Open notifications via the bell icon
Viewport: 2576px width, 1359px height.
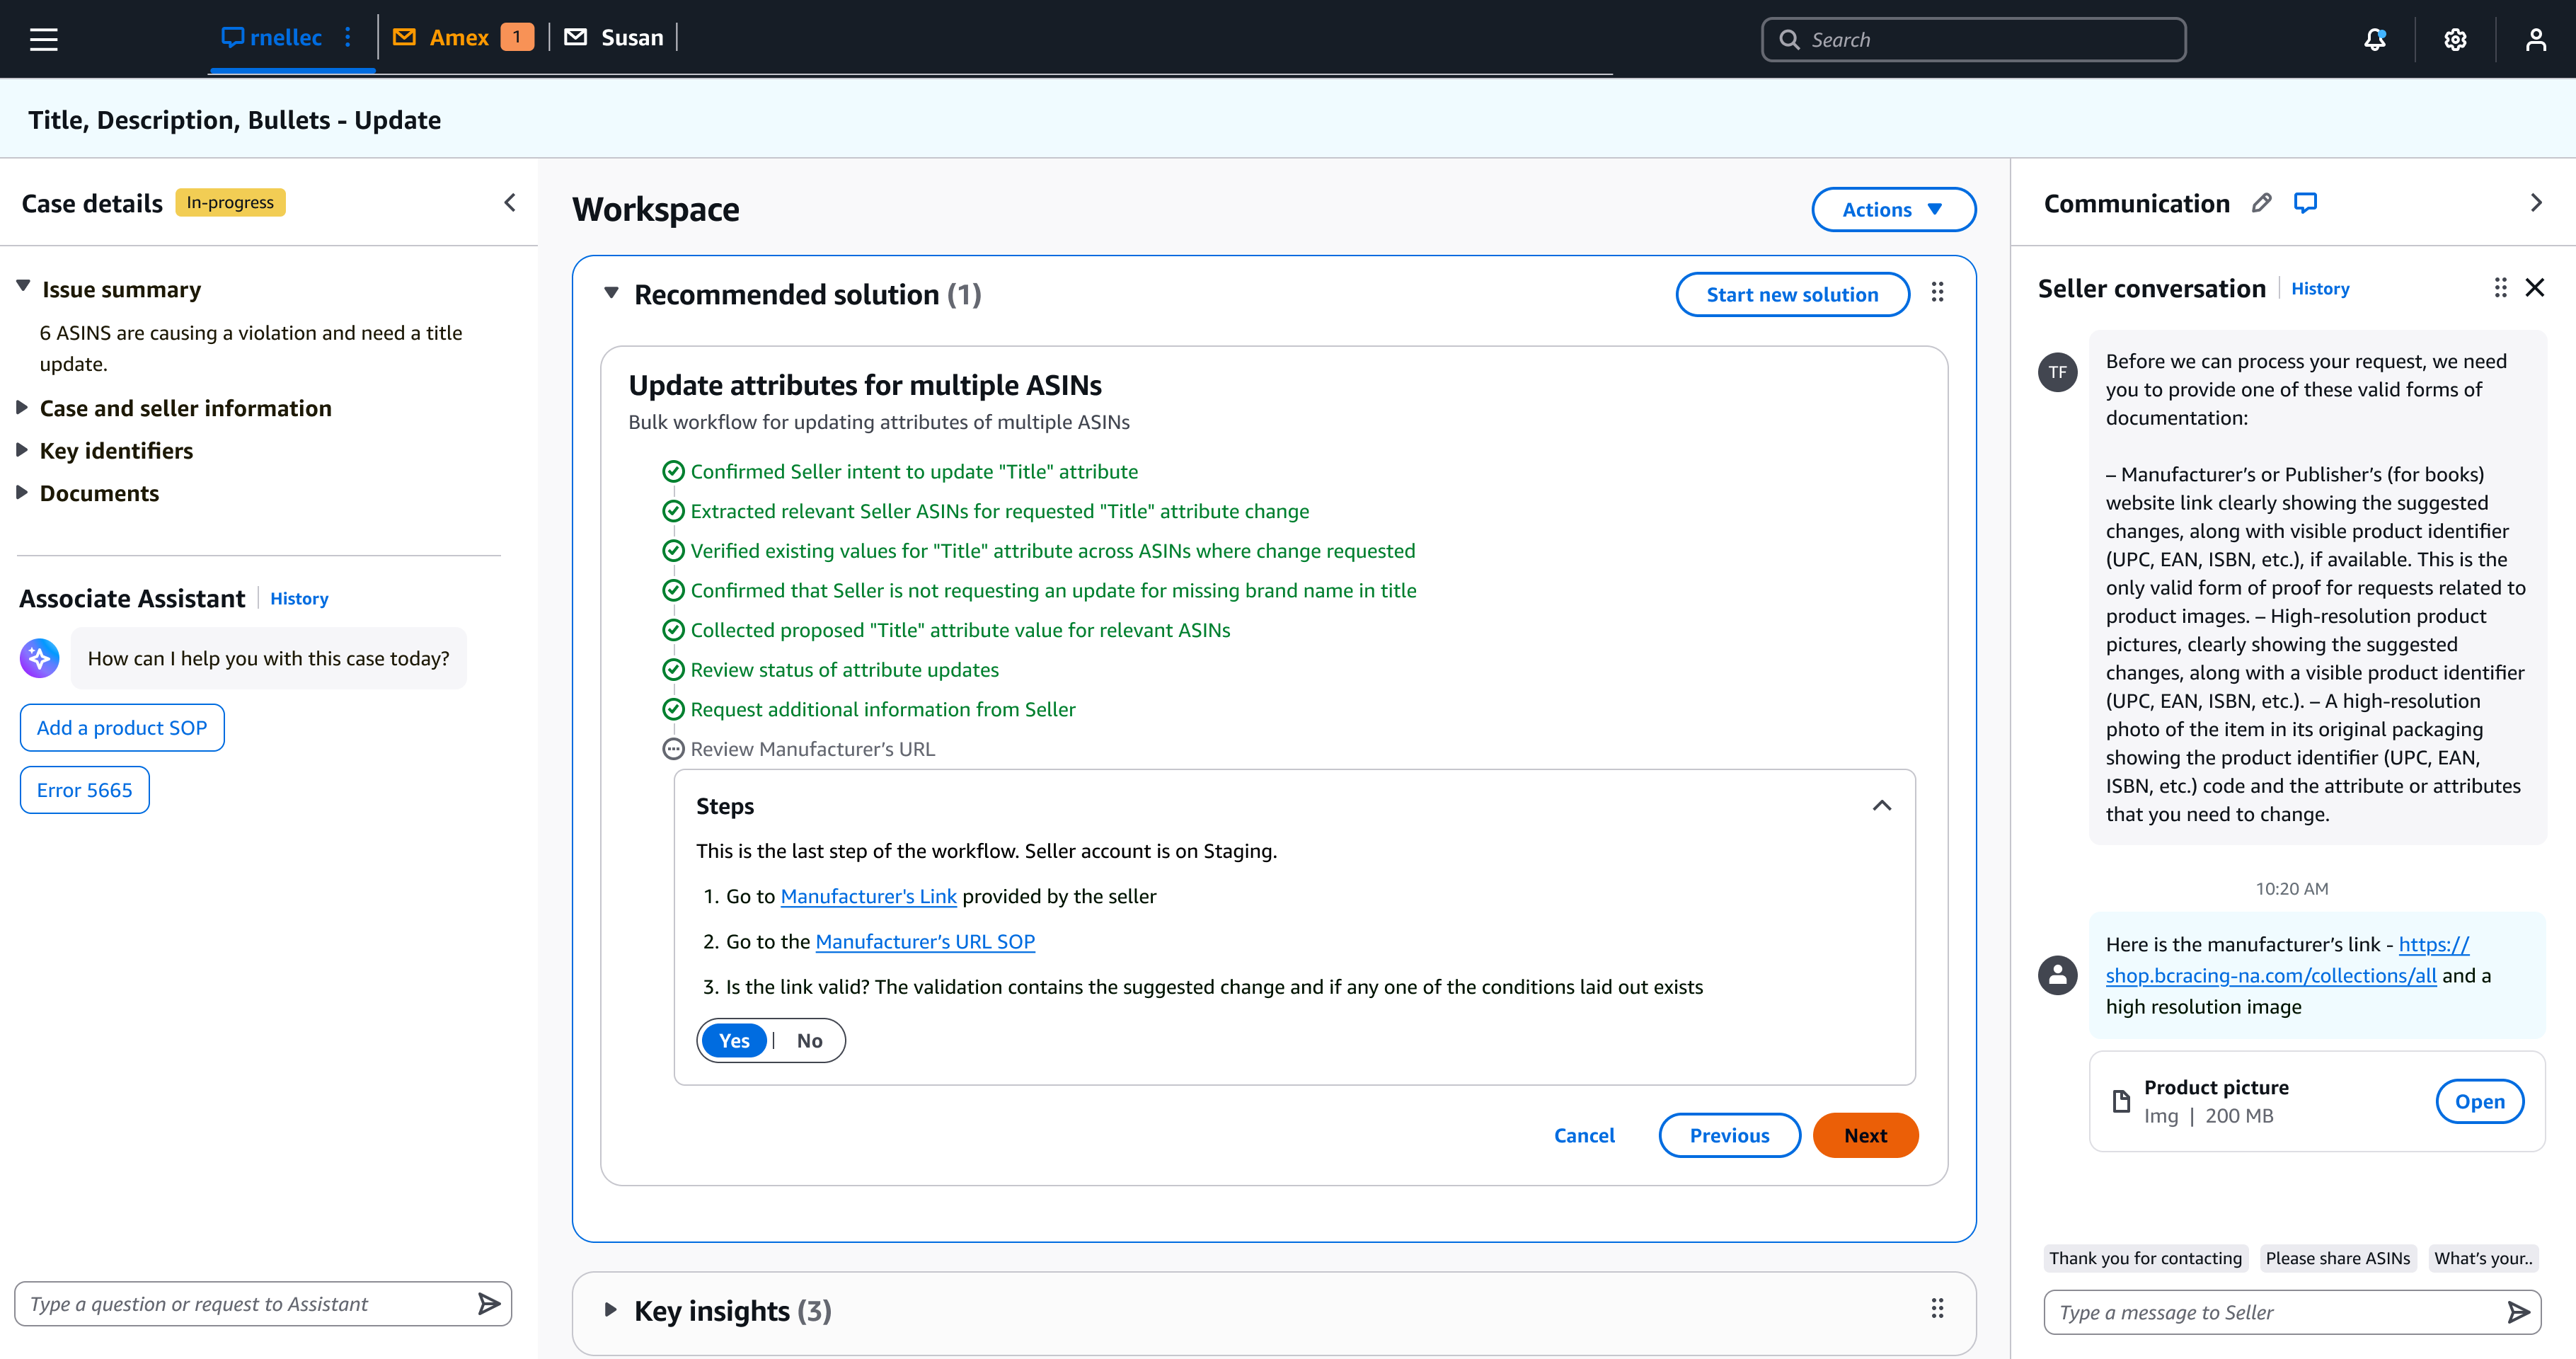[x=2374, y=39]
